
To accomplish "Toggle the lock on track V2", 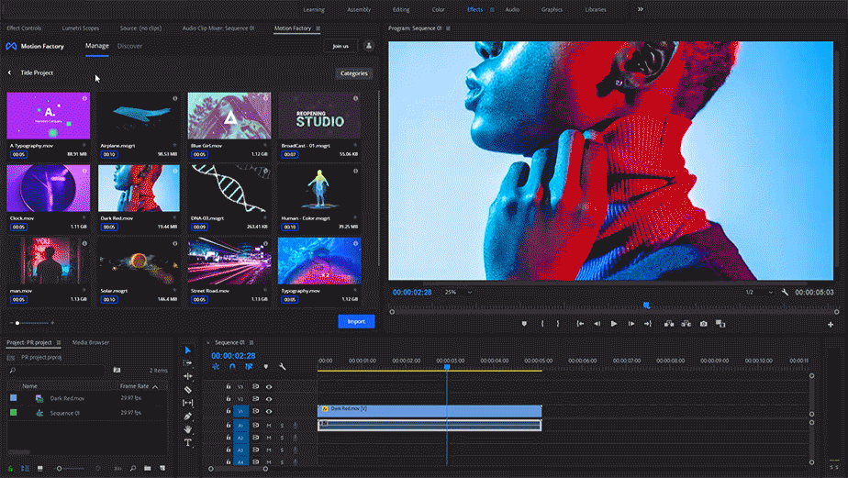I will click(x=229, y=399).
